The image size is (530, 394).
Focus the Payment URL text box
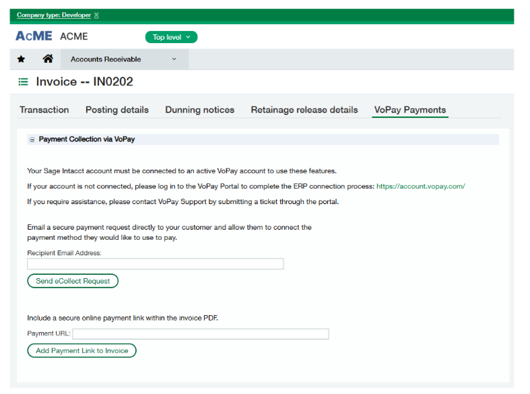click(x=201, y=334)
